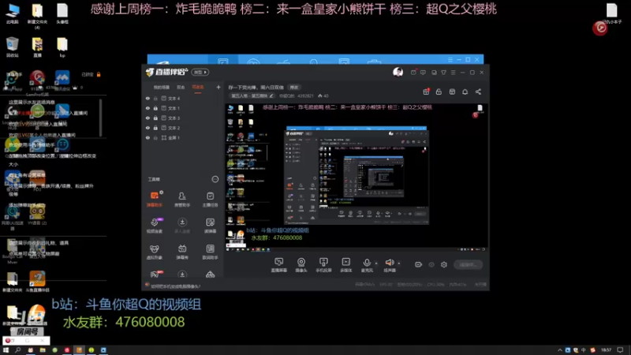
Task: Open Recycle Bin icon on desktop
Action: point(13,47)
